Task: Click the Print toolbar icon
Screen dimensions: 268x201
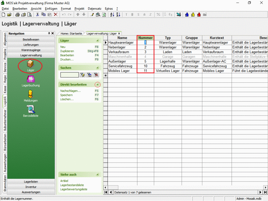Action: (17, 15)
